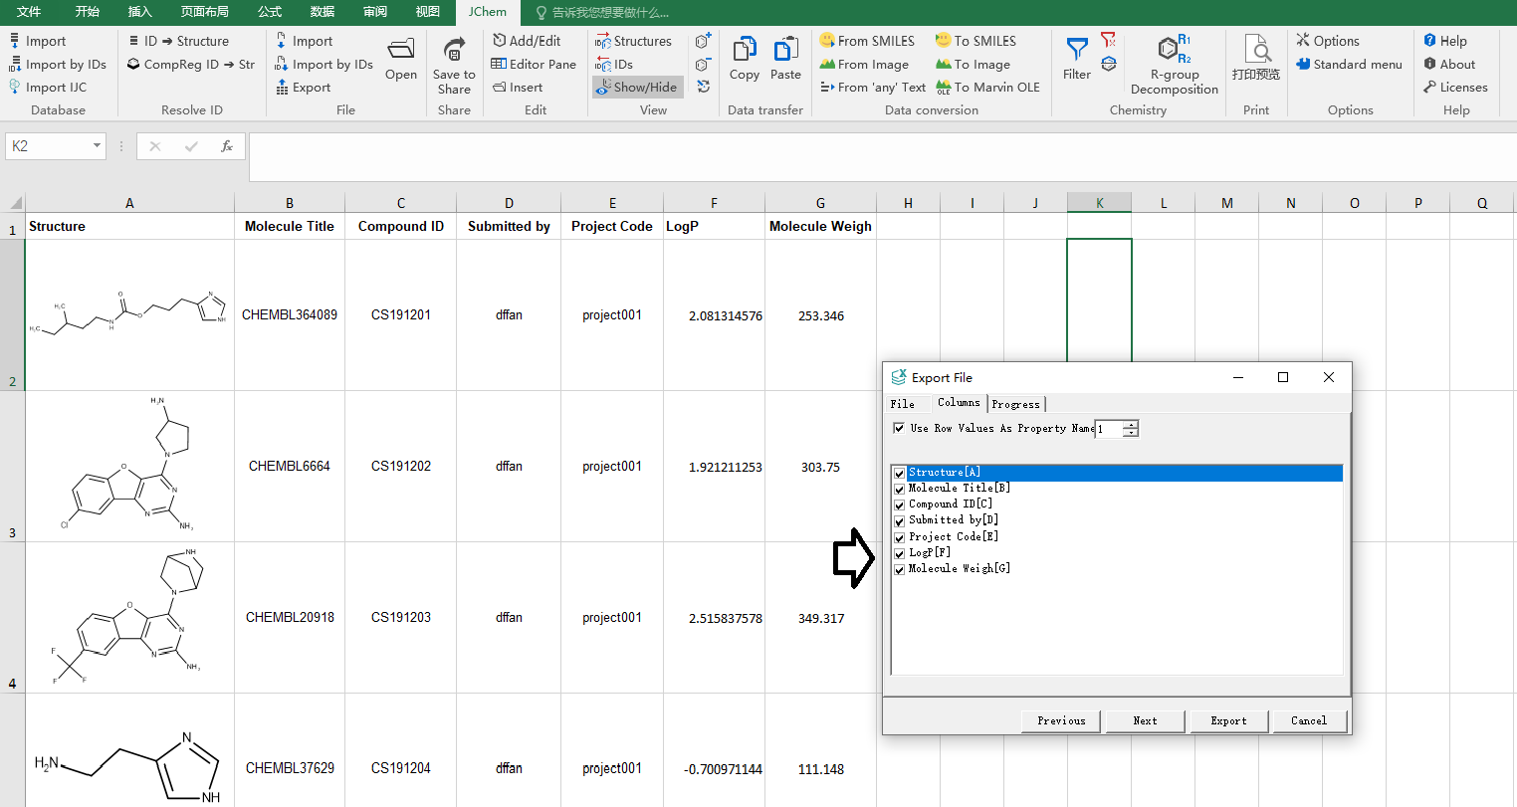Click Save to Share
Screen dimensions: 1517x807
point(454,66)
